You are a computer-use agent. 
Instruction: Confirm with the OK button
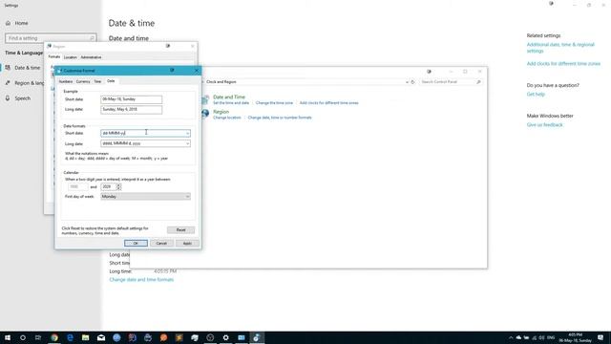click(x=136, y=244)
